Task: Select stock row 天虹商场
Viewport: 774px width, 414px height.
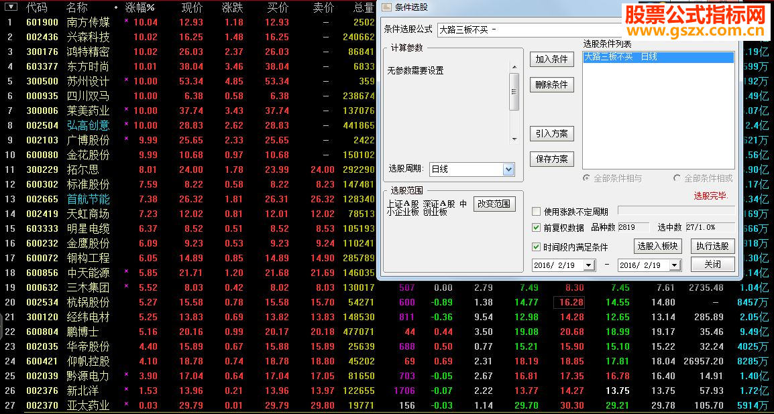Action: point(189,214)
